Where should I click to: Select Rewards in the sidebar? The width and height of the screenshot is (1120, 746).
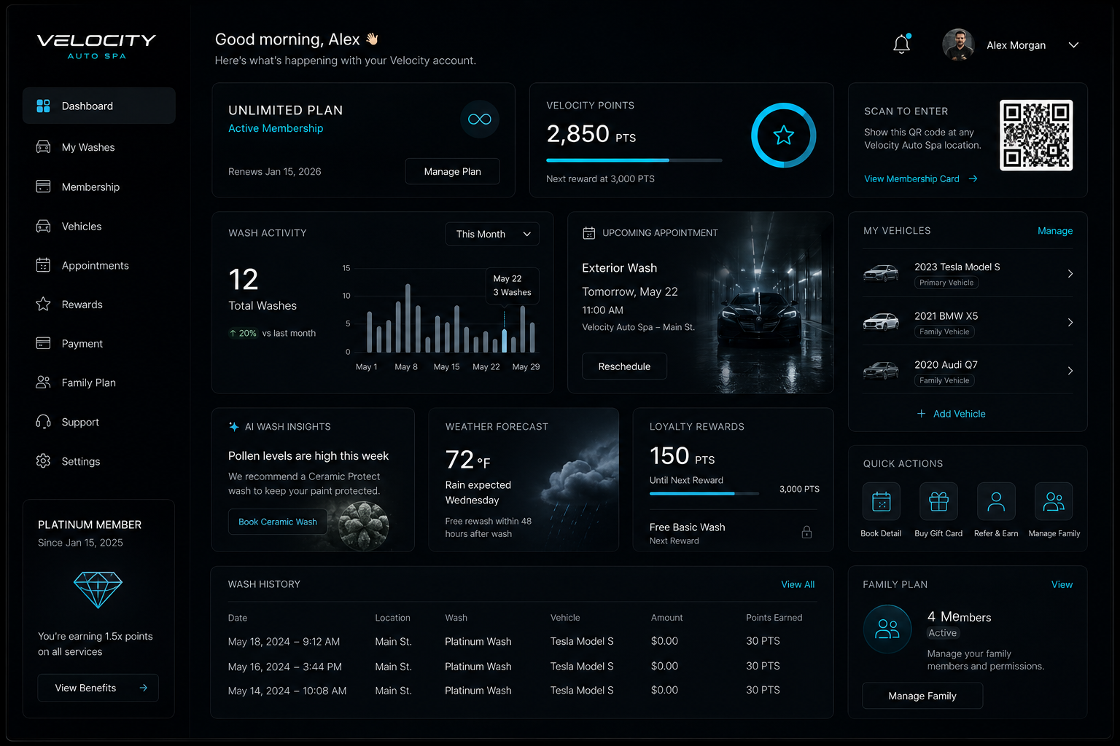[99, 305]
